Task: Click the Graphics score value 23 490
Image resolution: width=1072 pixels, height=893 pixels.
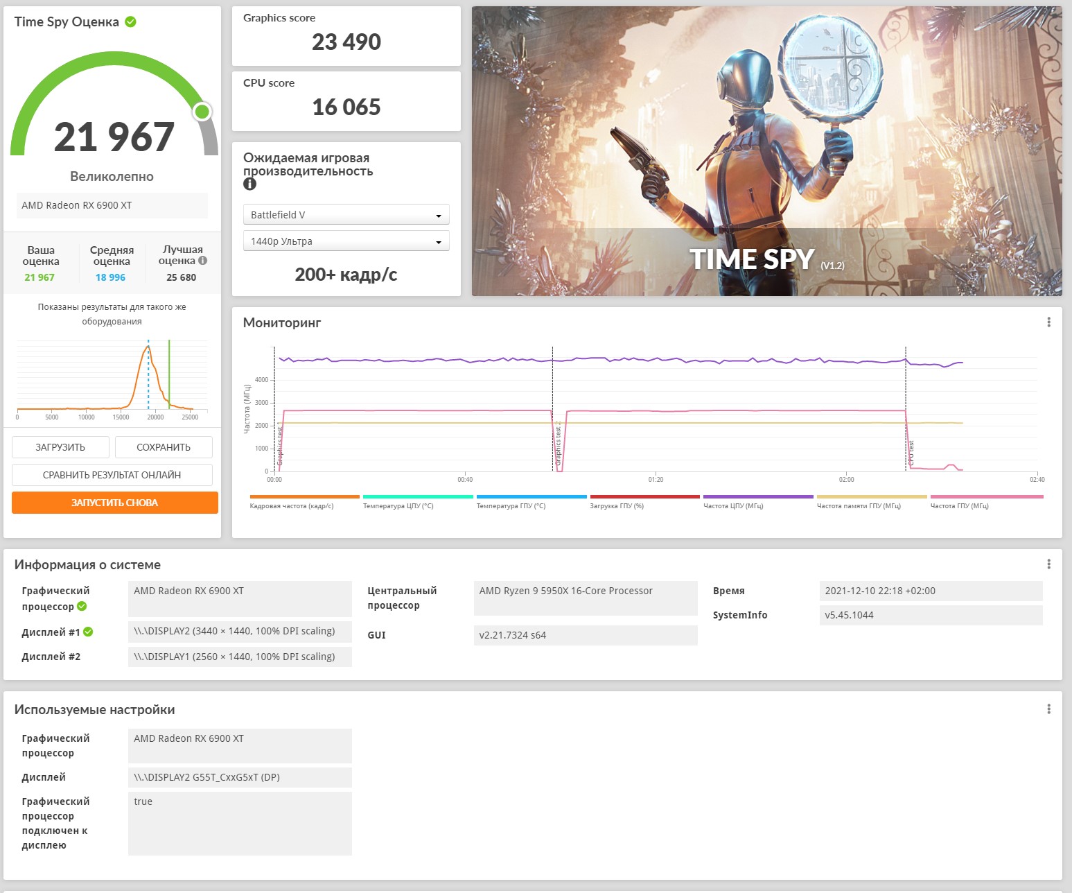Action: point(346,42)
